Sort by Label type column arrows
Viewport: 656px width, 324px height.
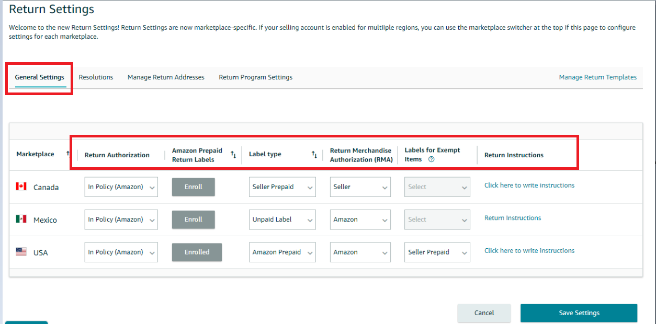coord(314,155)
